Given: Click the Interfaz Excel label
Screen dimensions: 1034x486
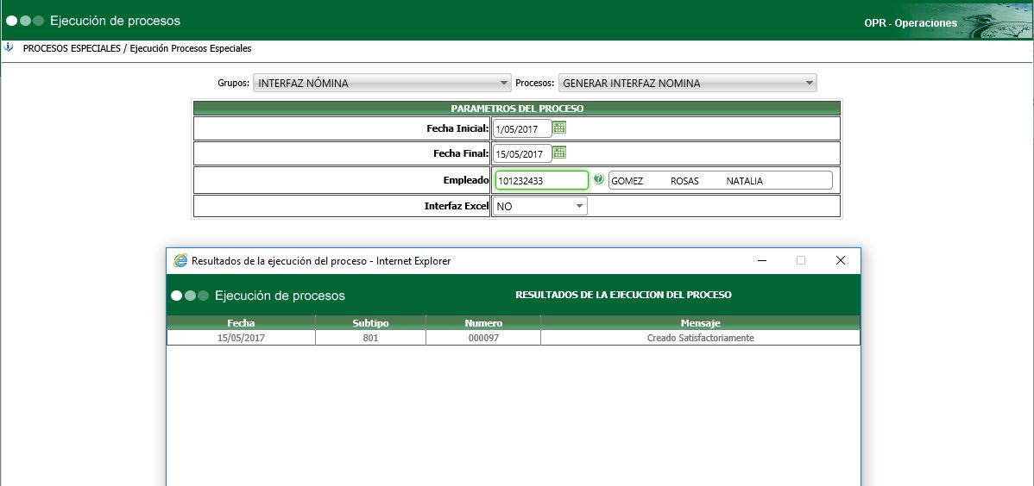Looking at the screenshot, I should tap(457, 206).
